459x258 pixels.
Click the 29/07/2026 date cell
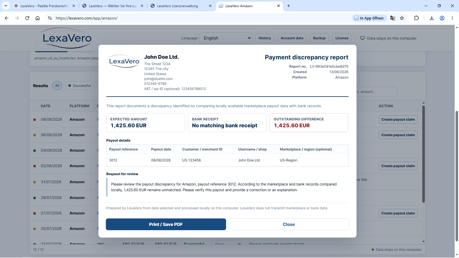(51, 198)
